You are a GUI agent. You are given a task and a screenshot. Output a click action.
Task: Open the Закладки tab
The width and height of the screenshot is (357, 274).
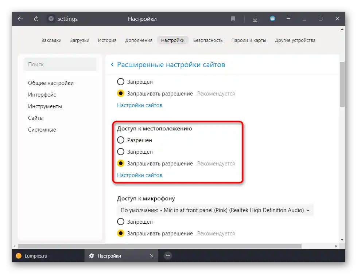(51, 40)
